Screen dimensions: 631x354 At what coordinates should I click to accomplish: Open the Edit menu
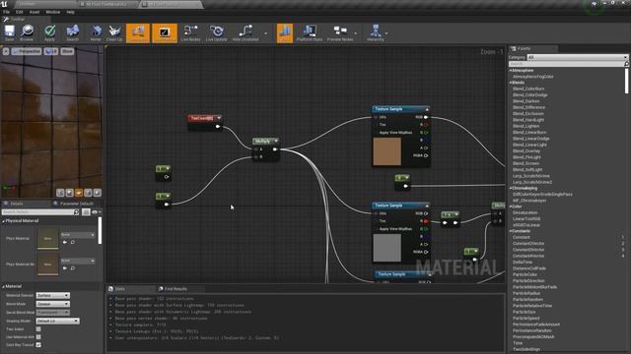(x=19, y=12)
